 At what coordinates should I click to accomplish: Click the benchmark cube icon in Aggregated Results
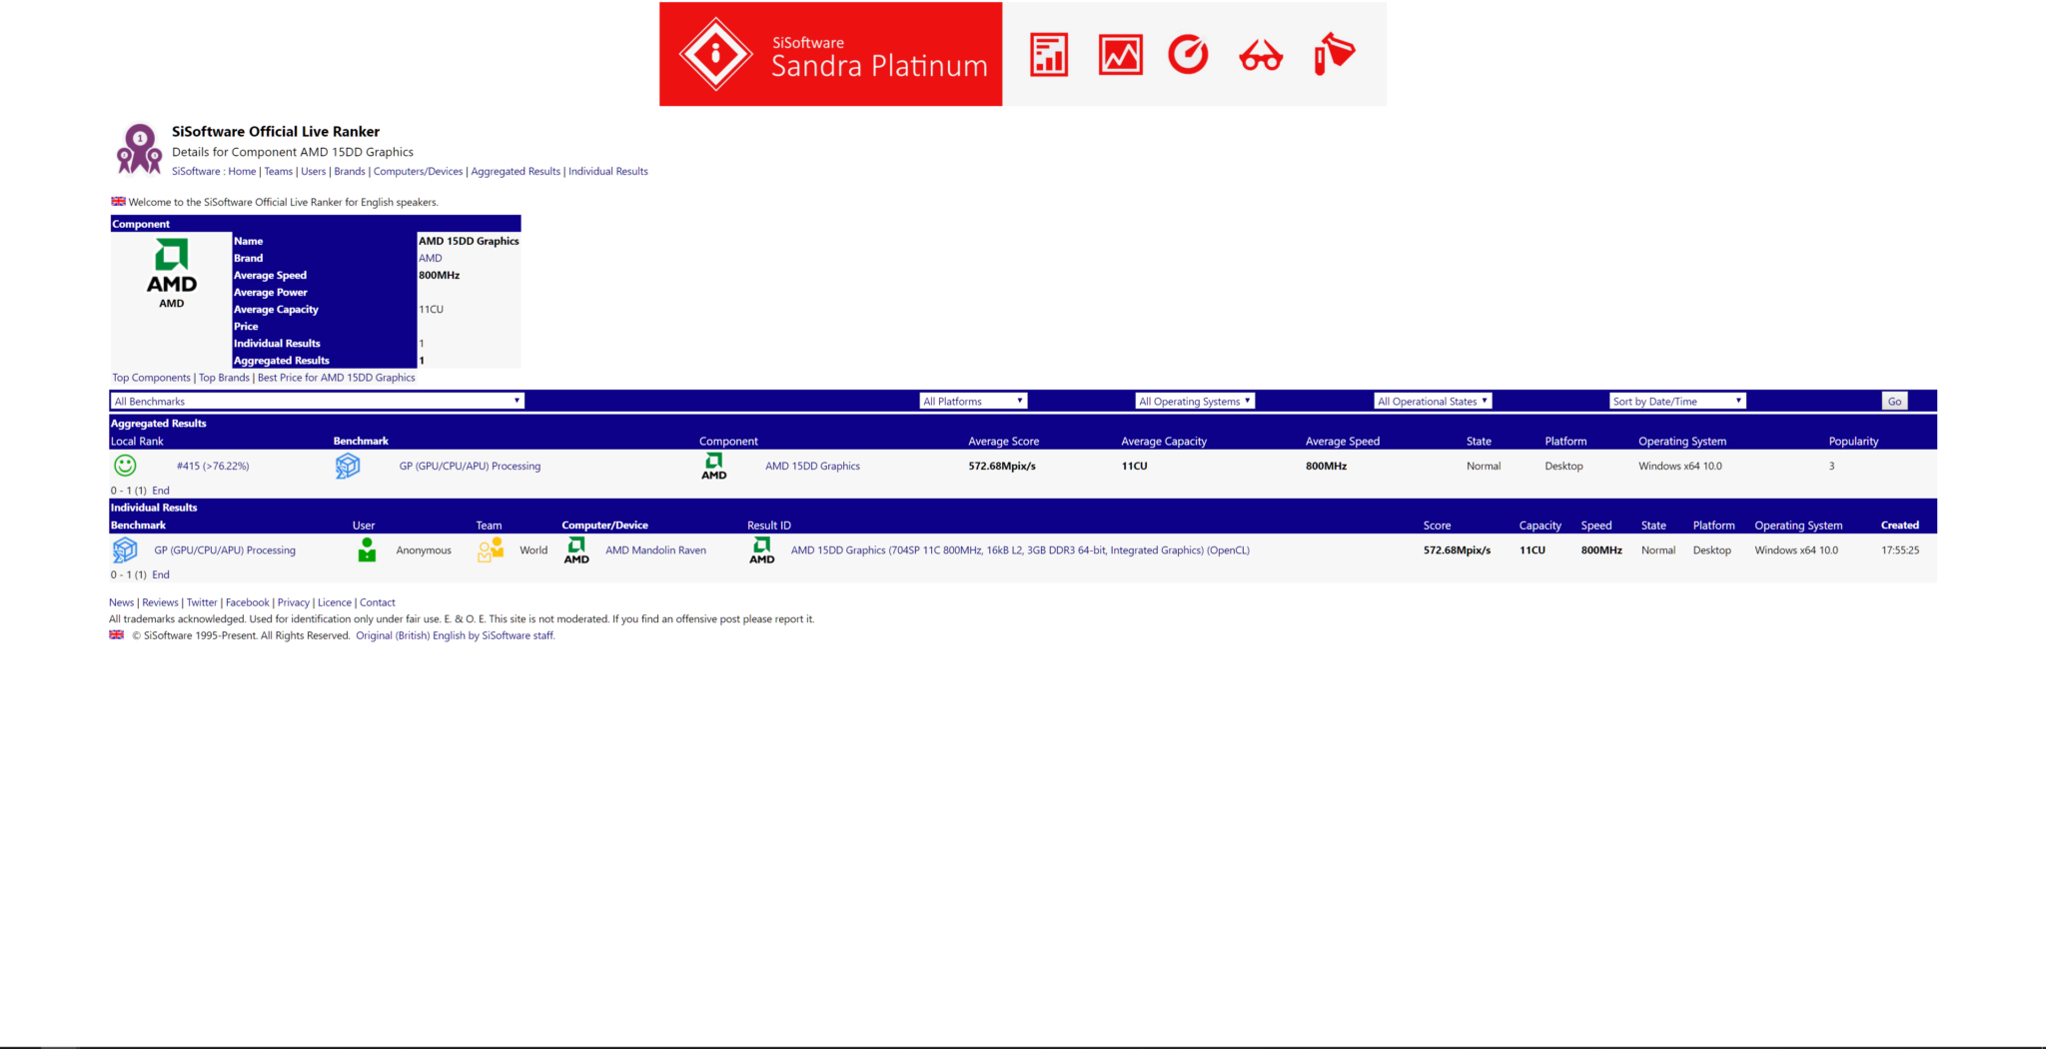click(348, 466)
